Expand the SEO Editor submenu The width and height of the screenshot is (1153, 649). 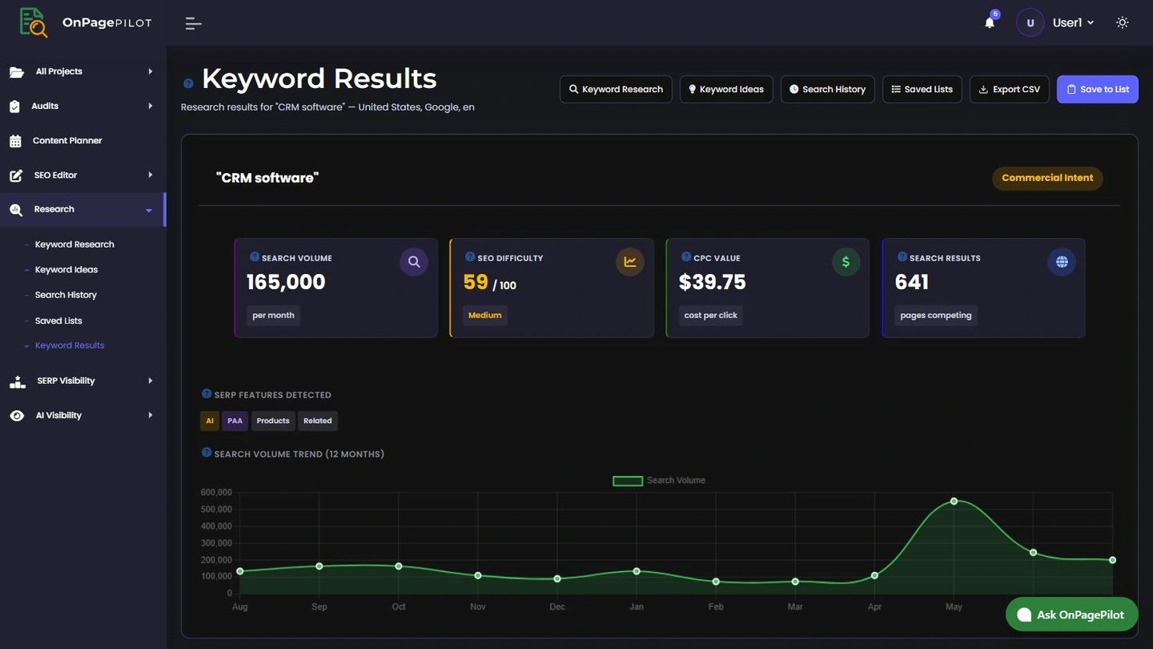pos(83,175)
